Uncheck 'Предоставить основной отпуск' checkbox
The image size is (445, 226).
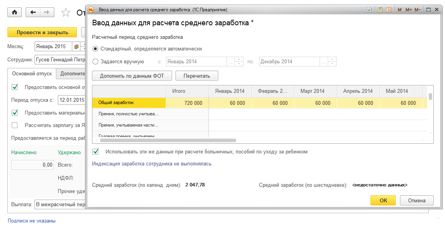pos(15,87)
